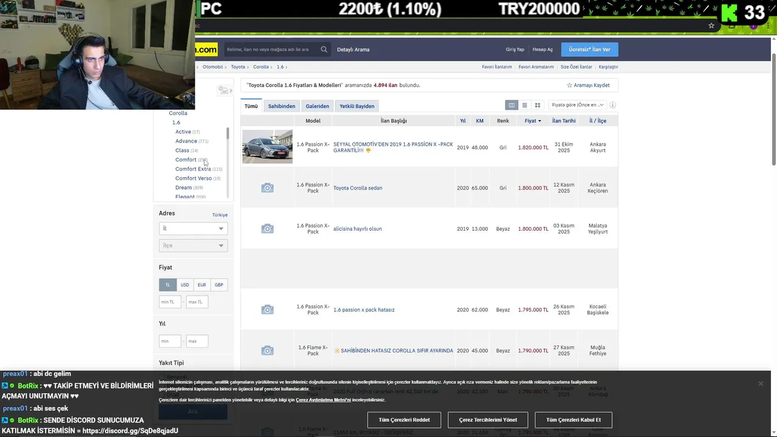Viewport: 777px width, 437px height.
Task: Select the Tümü tab
Action: (251, 106)
